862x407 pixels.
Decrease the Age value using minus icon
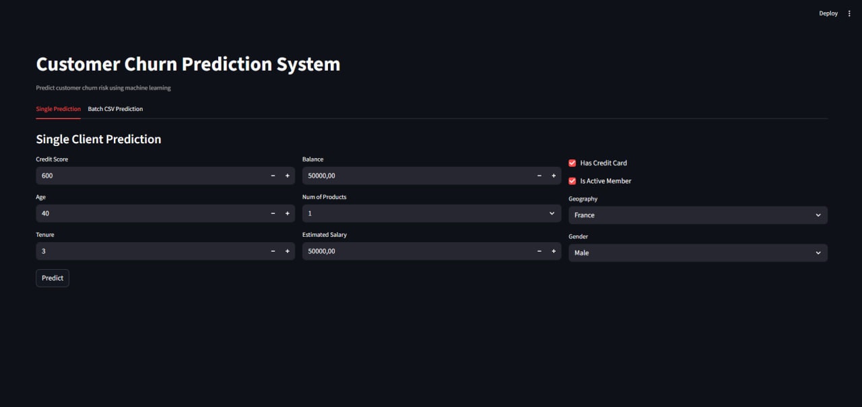point(273,213)
